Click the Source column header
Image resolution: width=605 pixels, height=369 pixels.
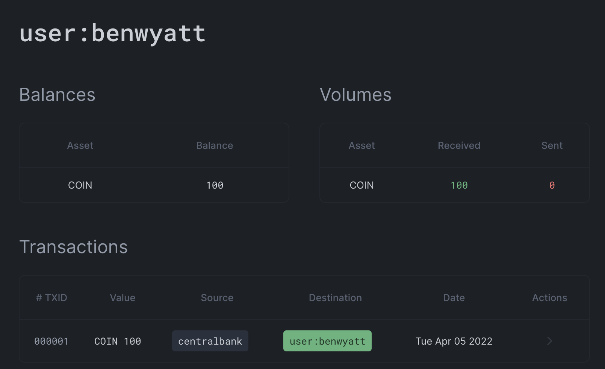pyautogui.click(x=217, y=298)
